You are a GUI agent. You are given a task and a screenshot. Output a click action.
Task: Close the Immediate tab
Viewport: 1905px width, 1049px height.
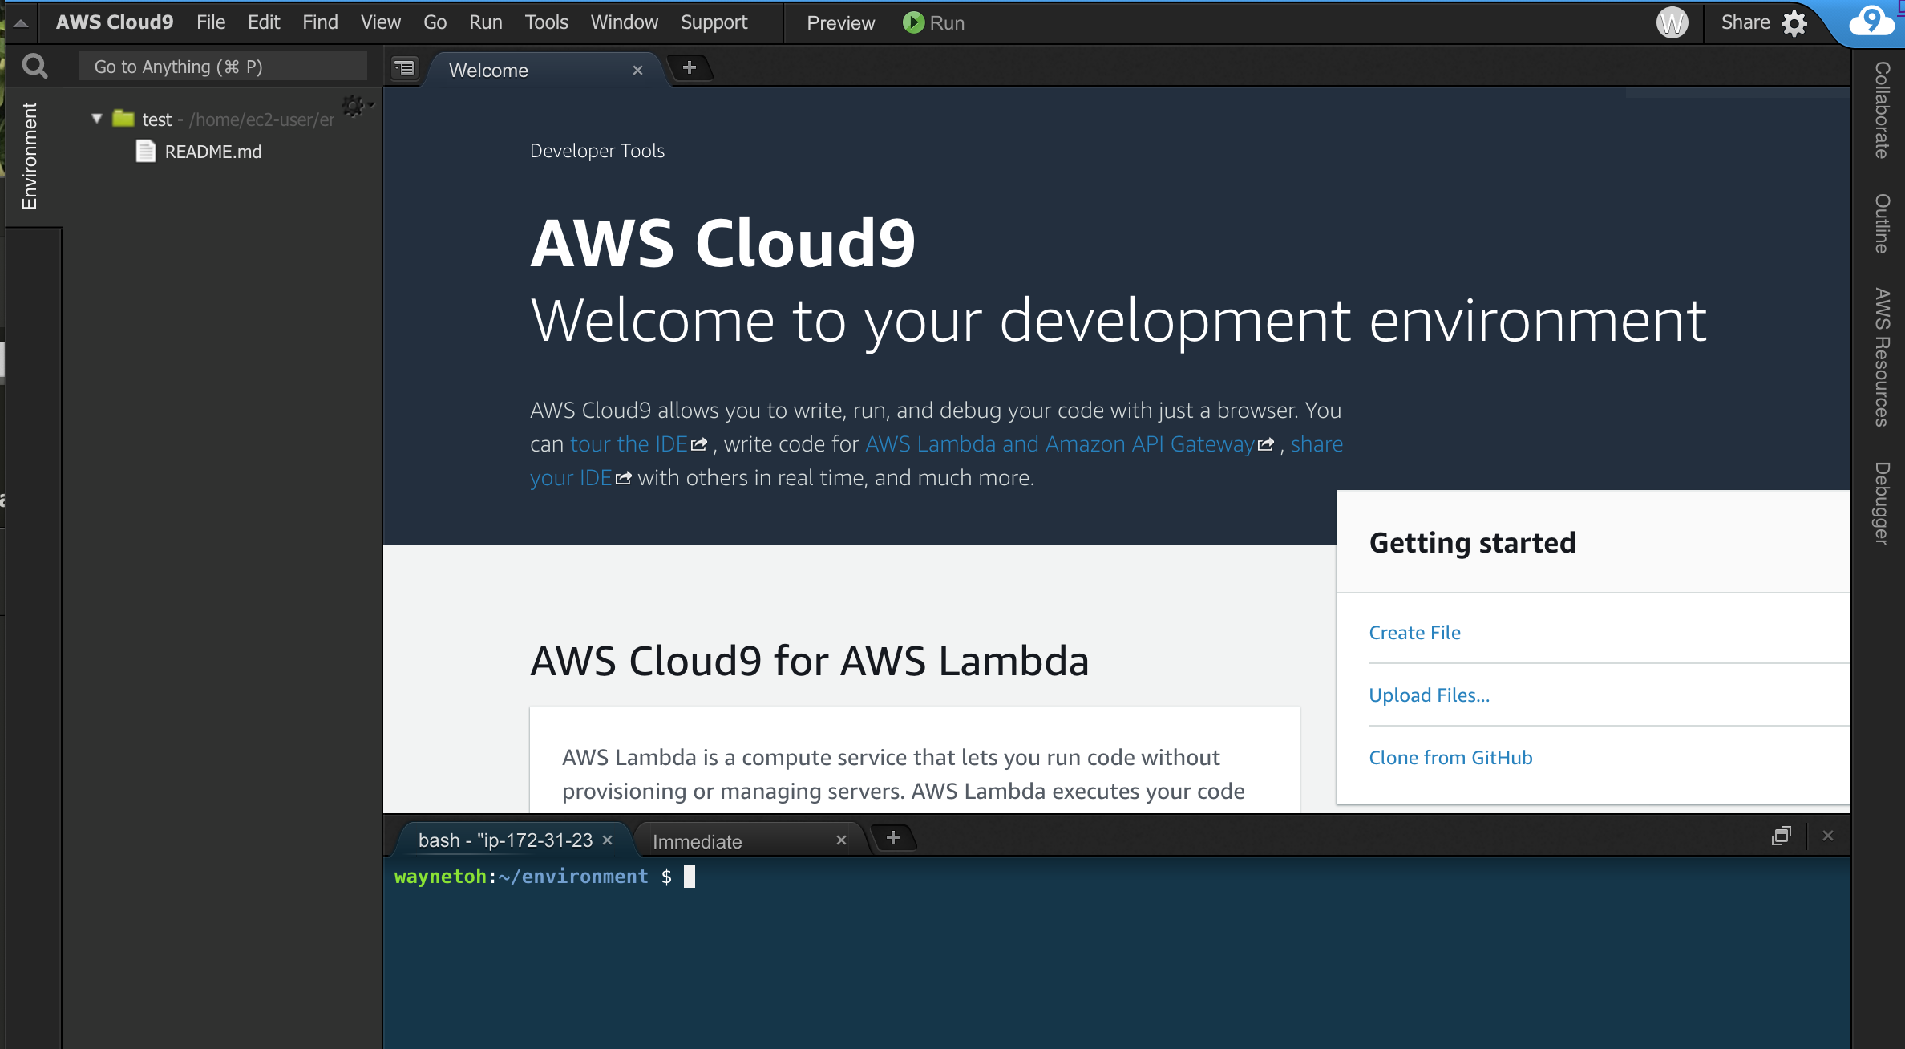click(841, 840)
